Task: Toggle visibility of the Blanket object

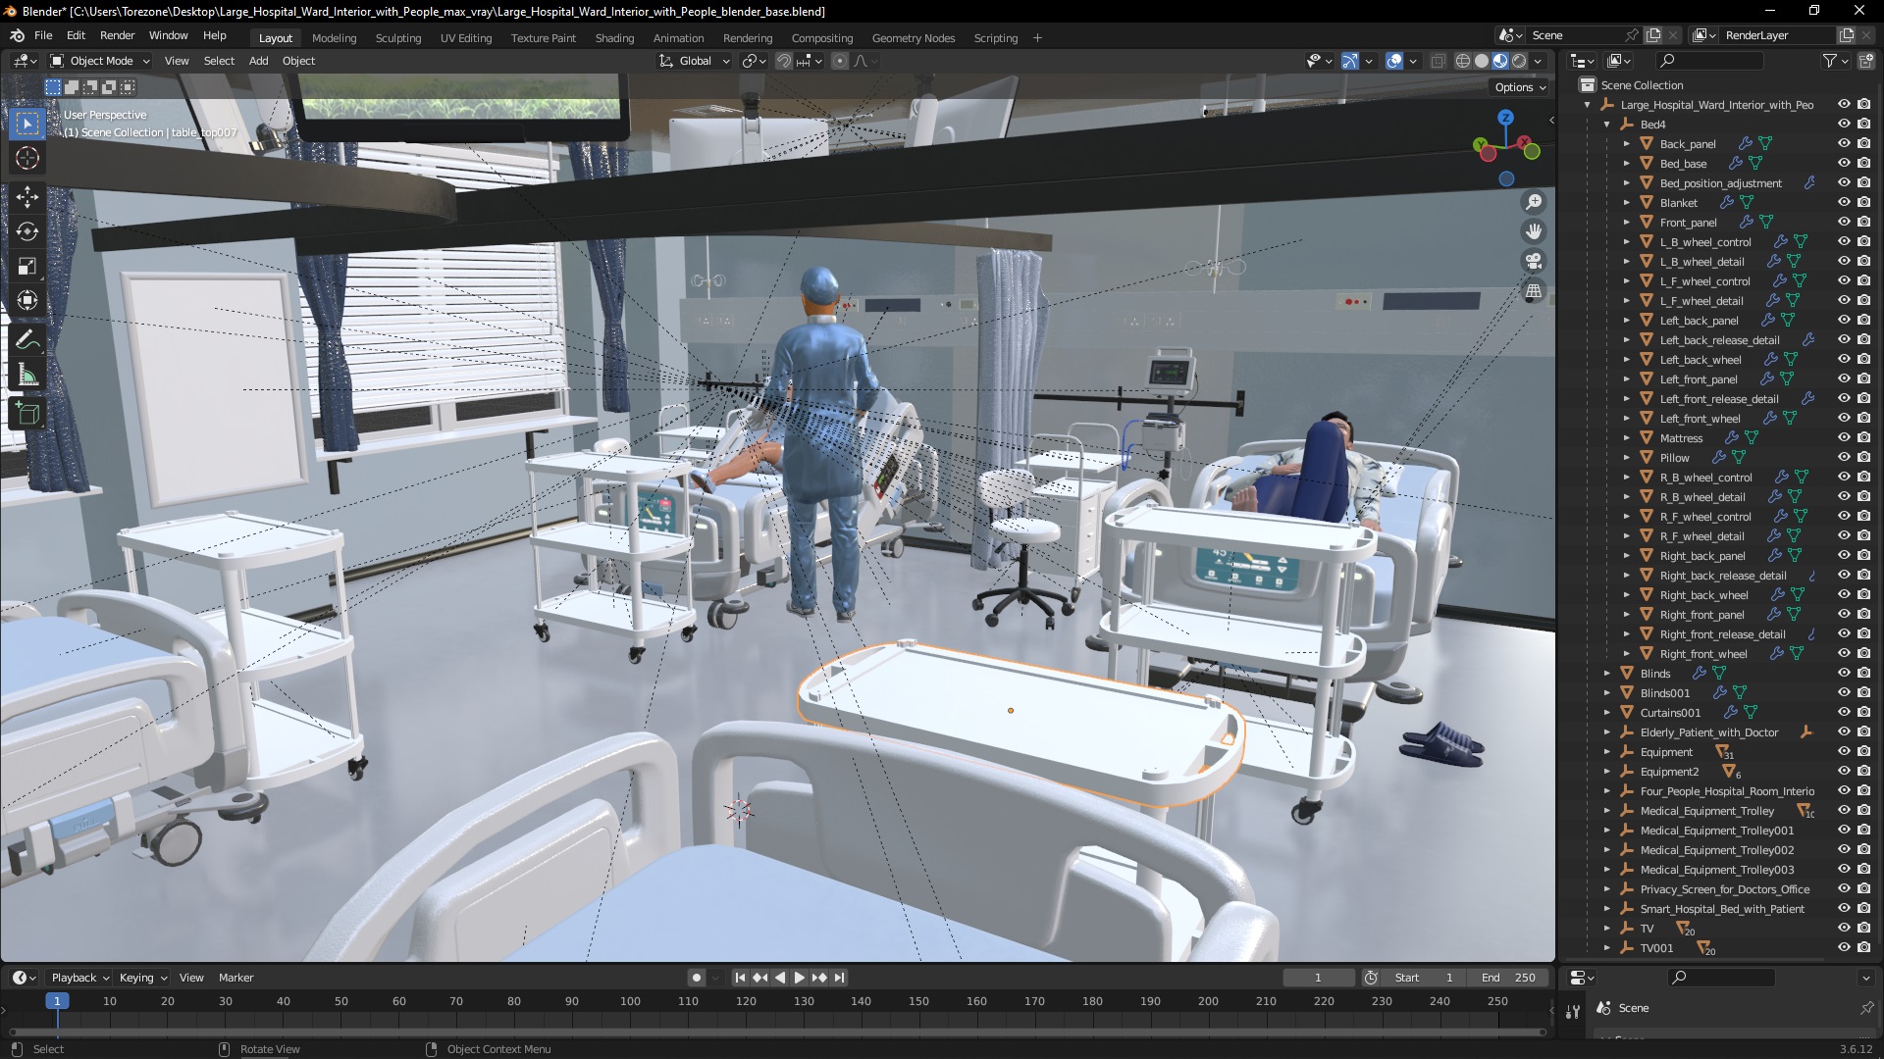Action: [1844, 202]
